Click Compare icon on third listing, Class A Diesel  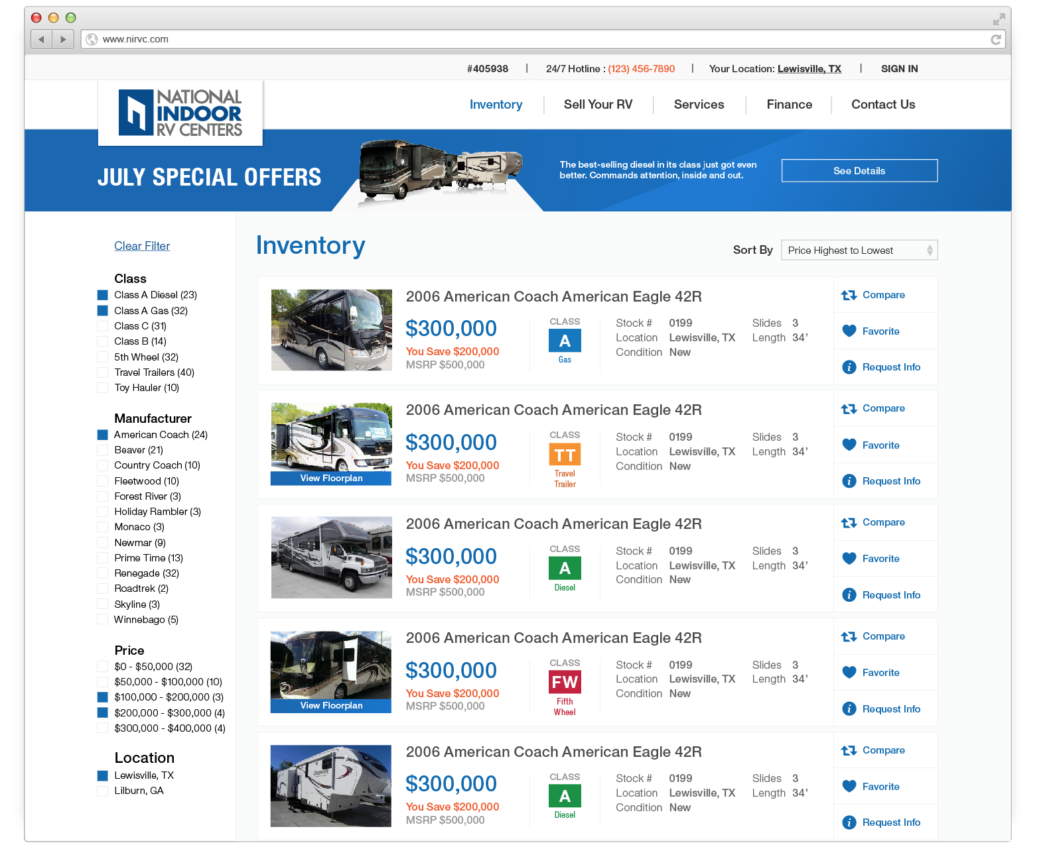[x=849, y=523]
